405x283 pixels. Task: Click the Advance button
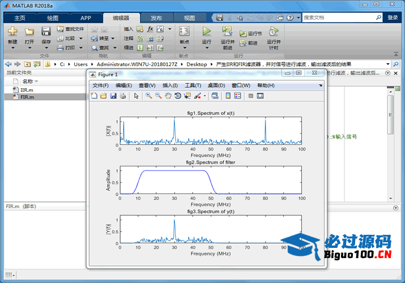(x=249, y=43)
